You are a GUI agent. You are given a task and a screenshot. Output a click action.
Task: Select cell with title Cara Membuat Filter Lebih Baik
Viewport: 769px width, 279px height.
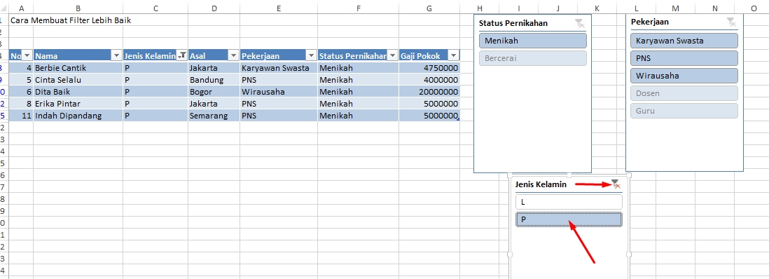(71, 20)
